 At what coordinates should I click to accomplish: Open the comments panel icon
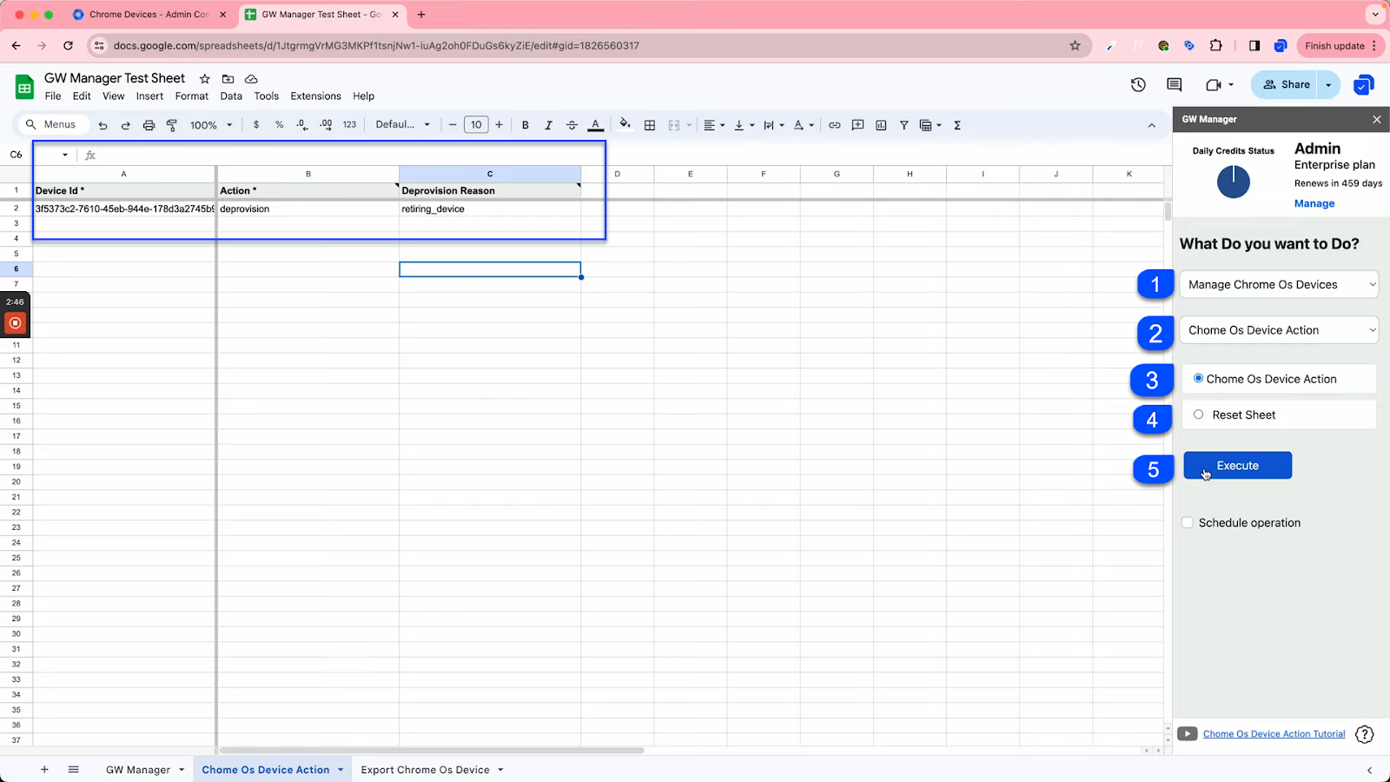(1175, 84)
